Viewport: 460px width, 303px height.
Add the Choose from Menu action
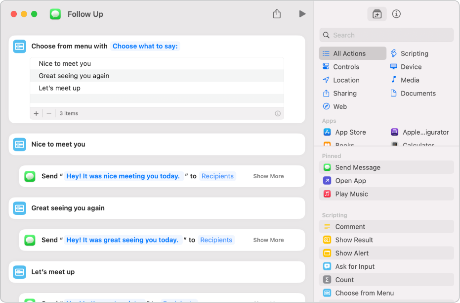coord(386,293)
